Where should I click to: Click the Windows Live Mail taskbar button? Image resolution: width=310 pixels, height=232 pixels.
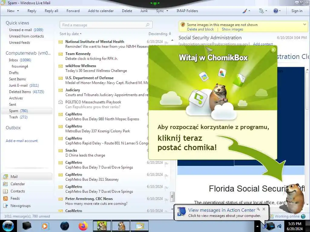140,226
